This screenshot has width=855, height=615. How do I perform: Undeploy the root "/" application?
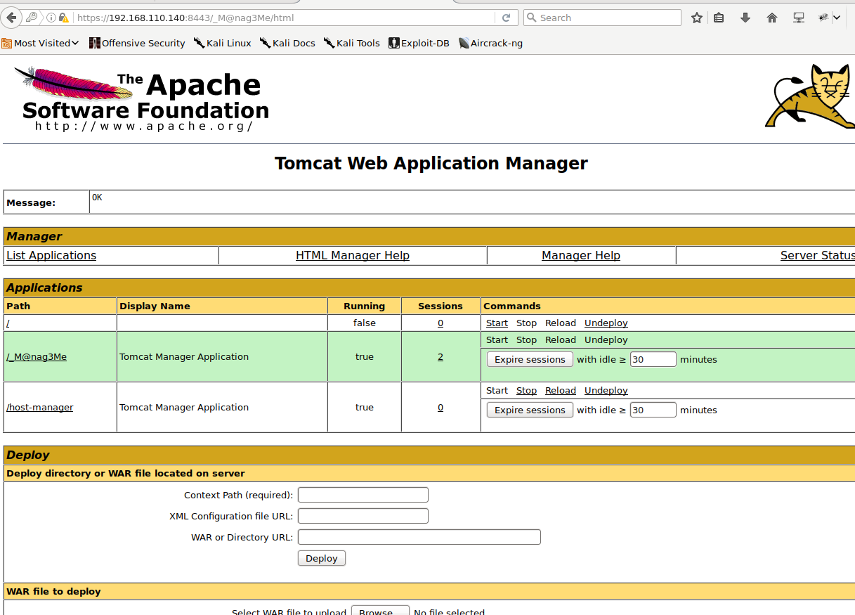click(606, 323)
